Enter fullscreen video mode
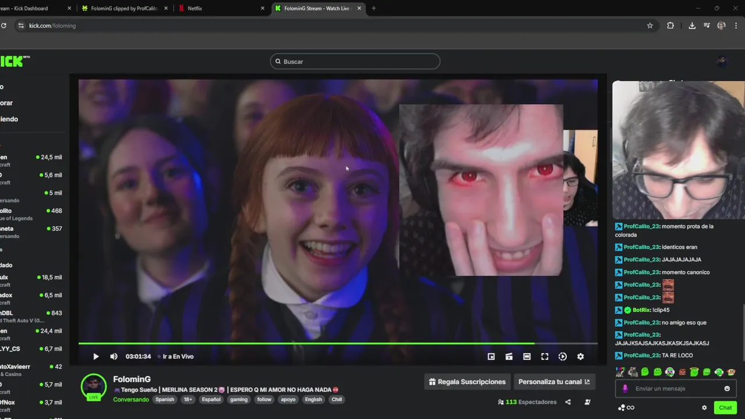This screenshot has width=745, height=419. (545, 357)
